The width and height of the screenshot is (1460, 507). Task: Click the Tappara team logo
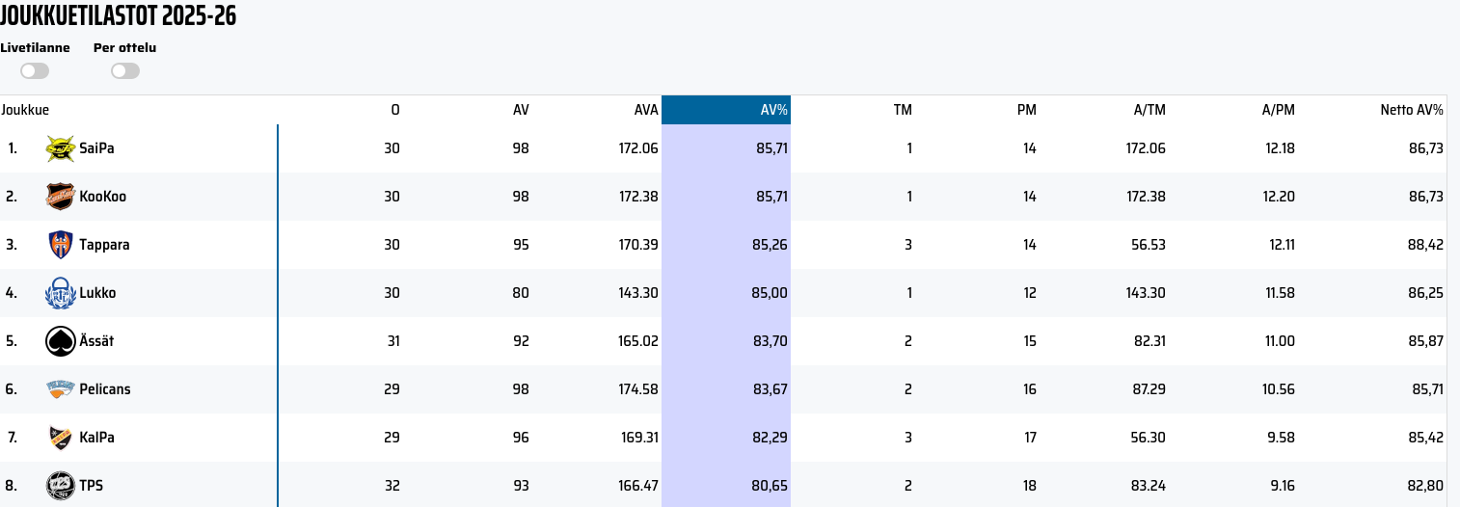(61, 245)
